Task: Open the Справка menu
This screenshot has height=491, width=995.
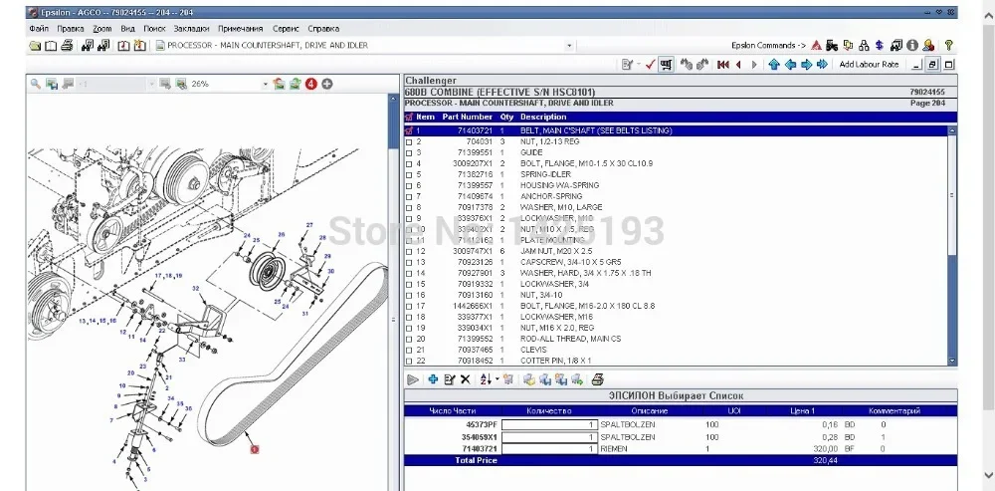Action: point(323,29)
